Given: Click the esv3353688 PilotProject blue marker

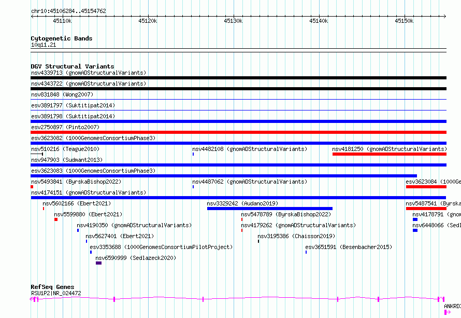Looking at the screenshot, I should coord(91,252).
